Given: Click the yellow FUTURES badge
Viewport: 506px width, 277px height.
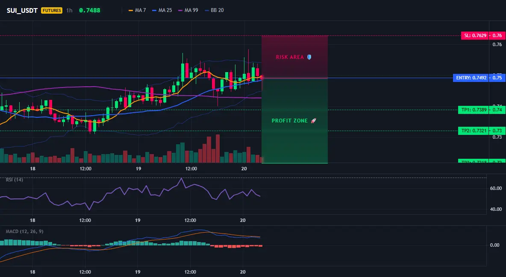Looking at the screenshot, I should pyautogui.click(x=52, y=10).
